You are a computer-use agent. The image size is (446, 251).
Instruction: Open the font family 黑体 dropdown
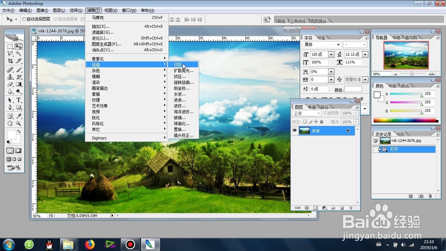pyautogui.click(x=338, y=45)
